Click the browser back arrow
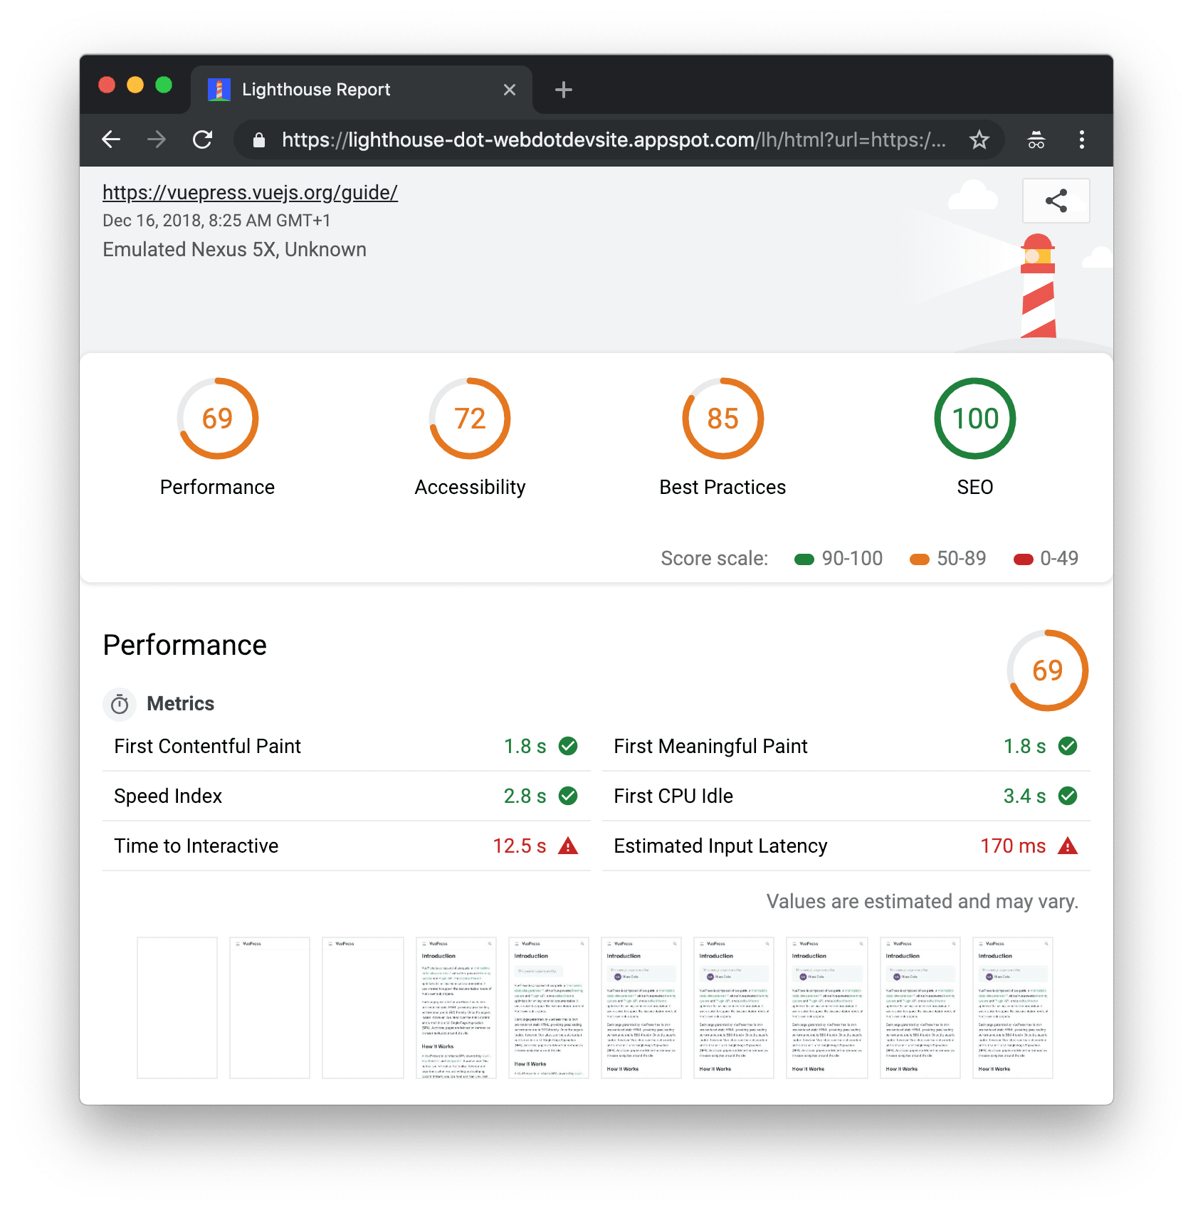The height and width of the screenshot is (1210, 1193). (x=112, y=140)
